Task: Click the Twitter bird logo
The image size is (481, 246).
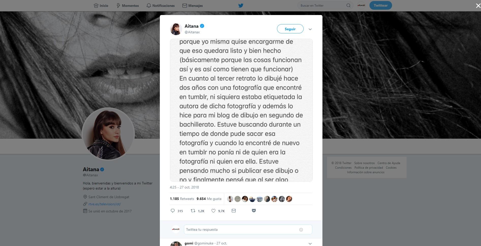Action: 241,5
